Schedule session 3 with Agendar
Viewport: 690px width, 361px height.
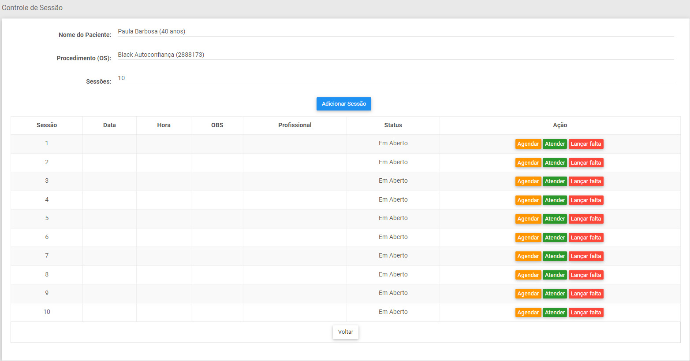pos(528,181)
